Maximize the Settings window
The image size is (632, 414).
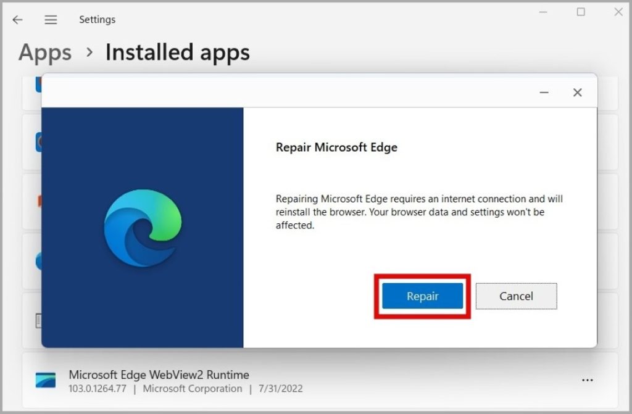[x=581, y=12]
